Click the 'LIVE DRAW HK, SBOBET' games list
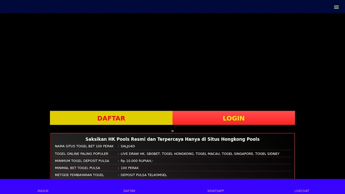 coord(200,154)
